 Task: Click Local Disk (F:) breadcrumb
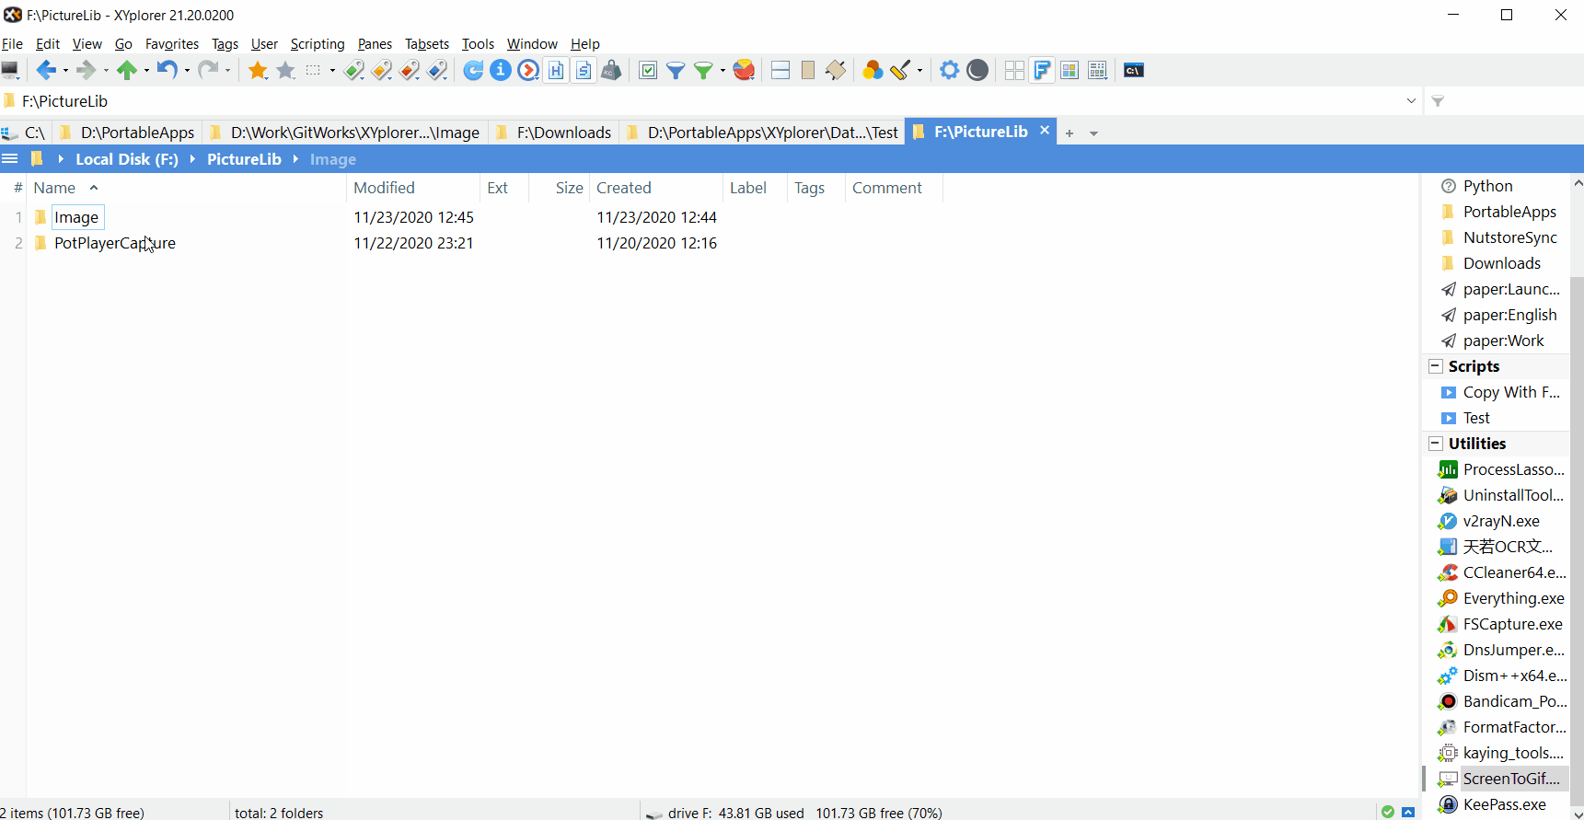click(x=127, y=159)
